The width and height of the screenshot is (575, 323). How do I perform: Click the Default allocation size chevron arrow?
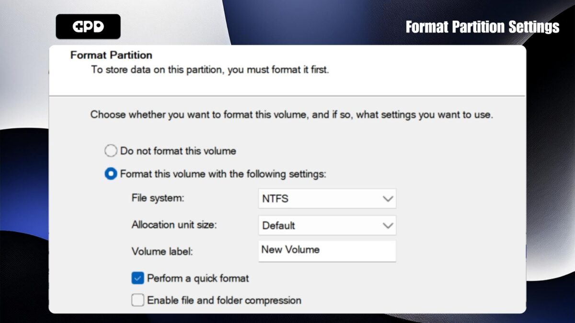(387, 225)
